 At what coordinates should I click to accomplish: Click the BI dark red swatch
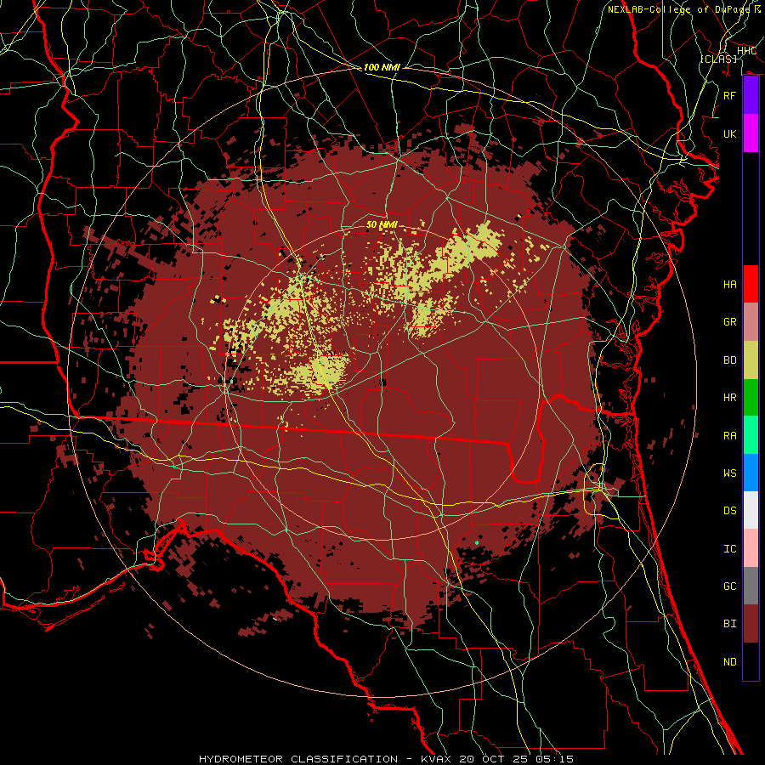pyautogui.click(x=751, y=624)
